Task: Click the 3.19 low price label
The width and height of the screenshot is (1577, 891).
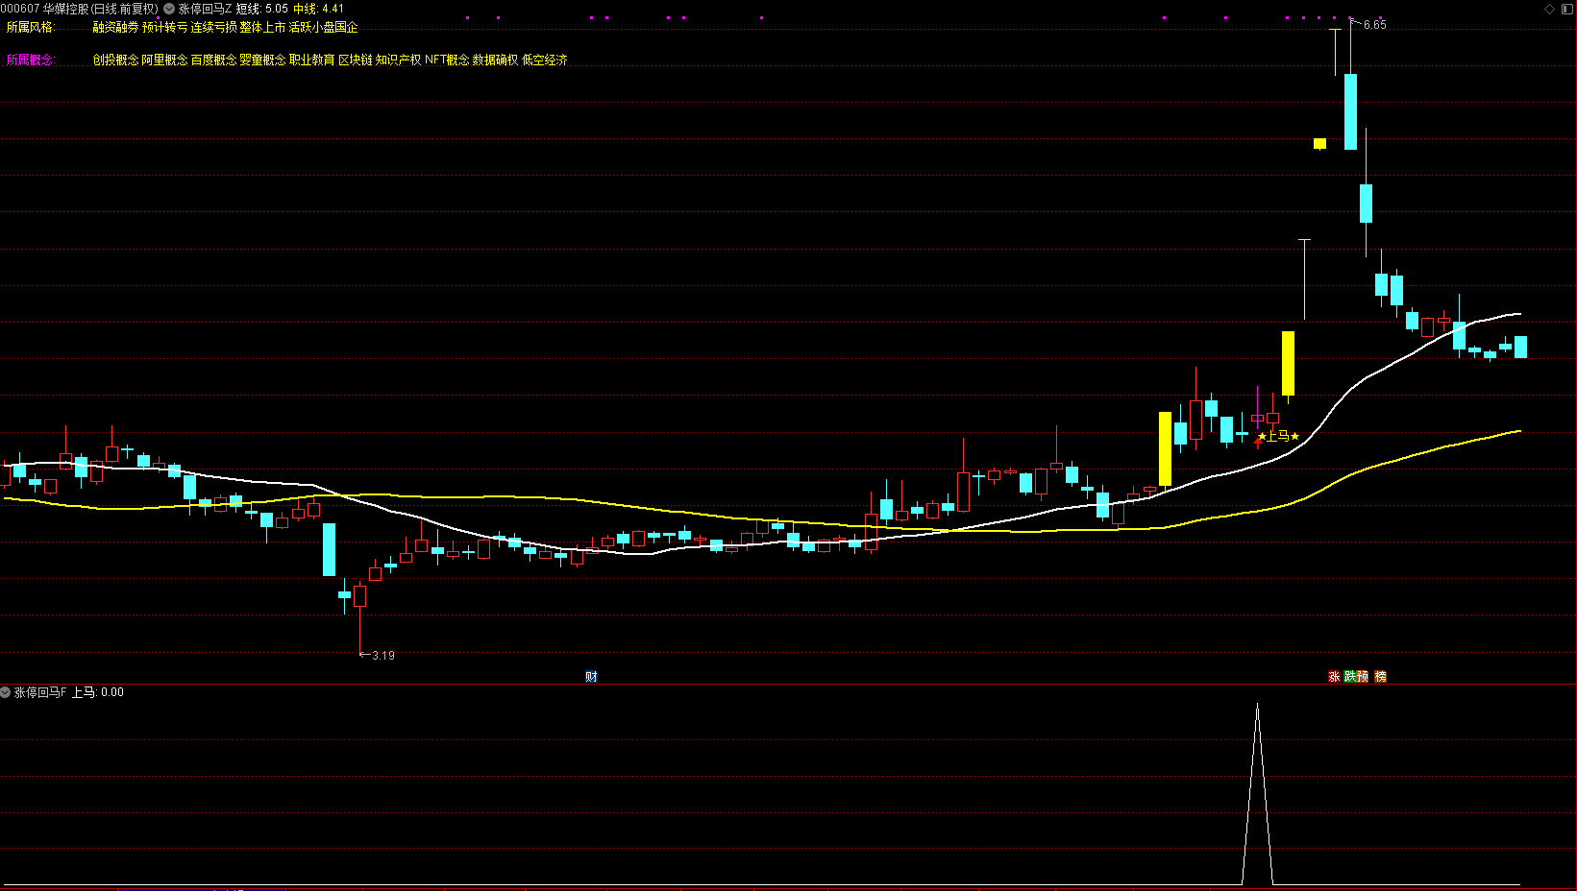Action: (383, 656)
